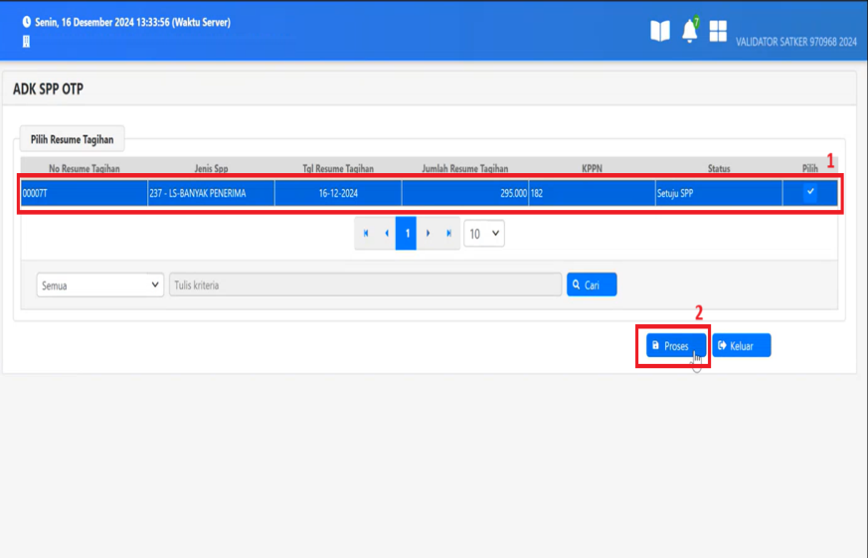The image size is (868, 559).
Task: Toggle the Pilih checkbox for row 00007T
Action: [x=810, y=193]
